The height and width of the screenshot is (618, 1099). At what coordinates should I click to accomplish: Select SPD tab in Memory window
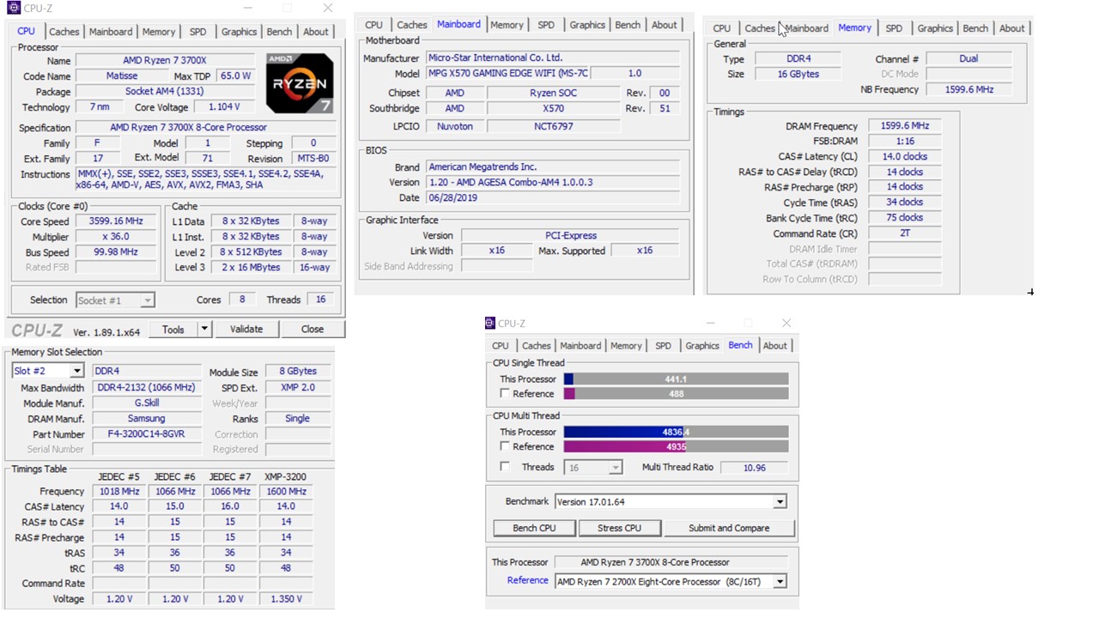[x=894, y=28]
